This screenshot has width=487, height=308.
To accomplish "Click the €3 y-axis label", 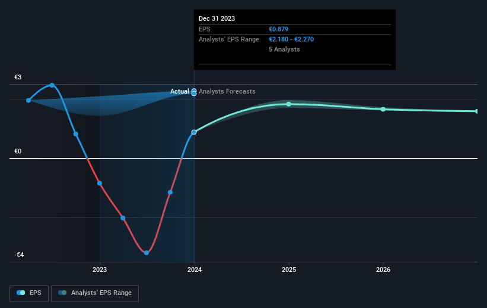I will point(18,77).
